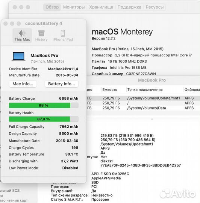Click the Battery Health 87,9 % bar

[x=44, y=119]
